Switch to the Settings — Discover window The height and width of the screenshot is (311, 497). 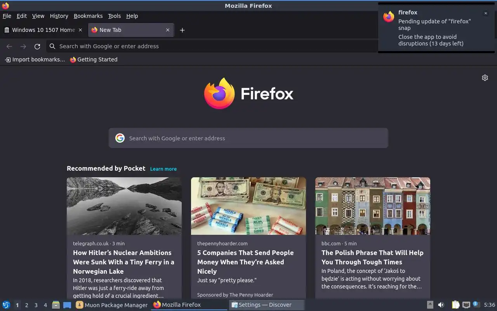pos(266,305)
